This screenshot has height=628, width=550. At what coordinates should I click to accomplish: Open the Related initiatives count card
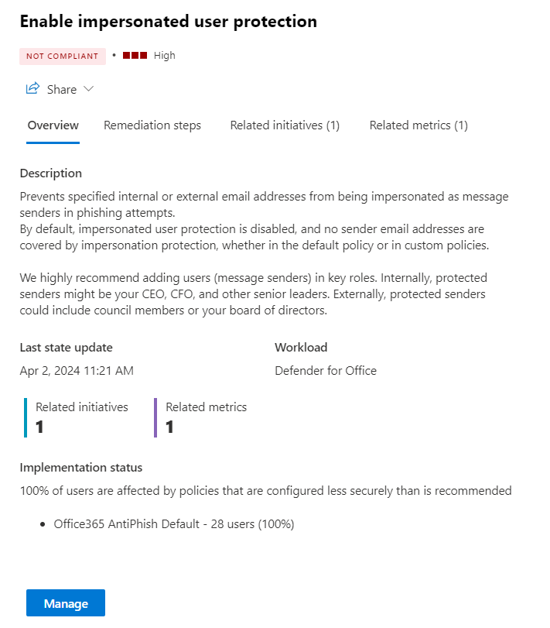[81, 417]
